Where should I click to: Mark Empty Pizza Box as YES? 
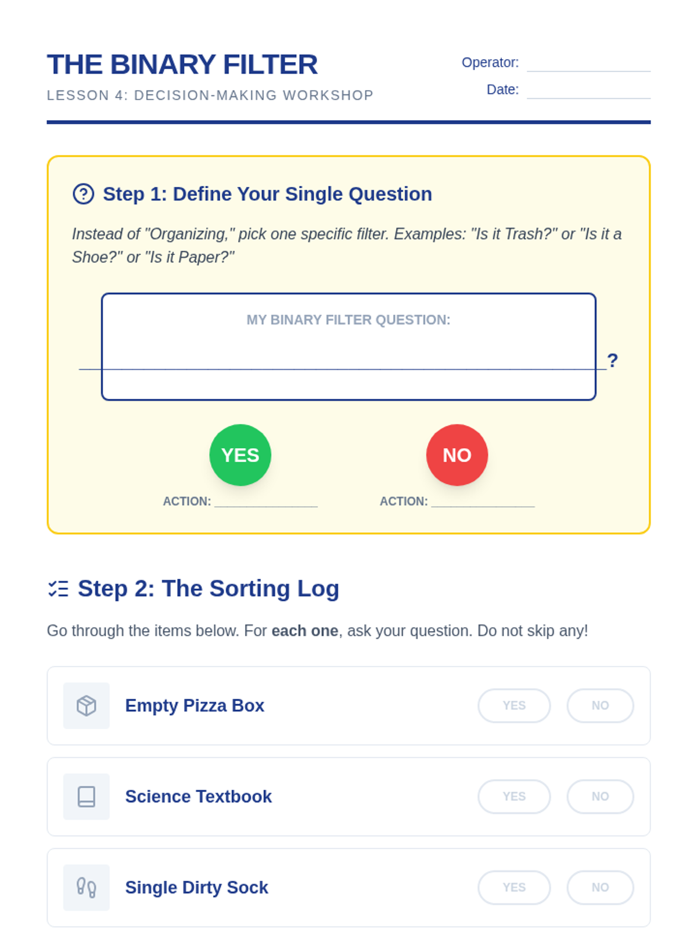point(514,705)
